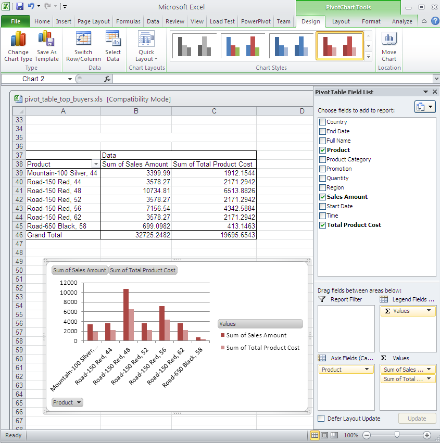Screen dimensions: 440x443
Task: Select the highlighted red chart style
Action: [x=340, y=46]
